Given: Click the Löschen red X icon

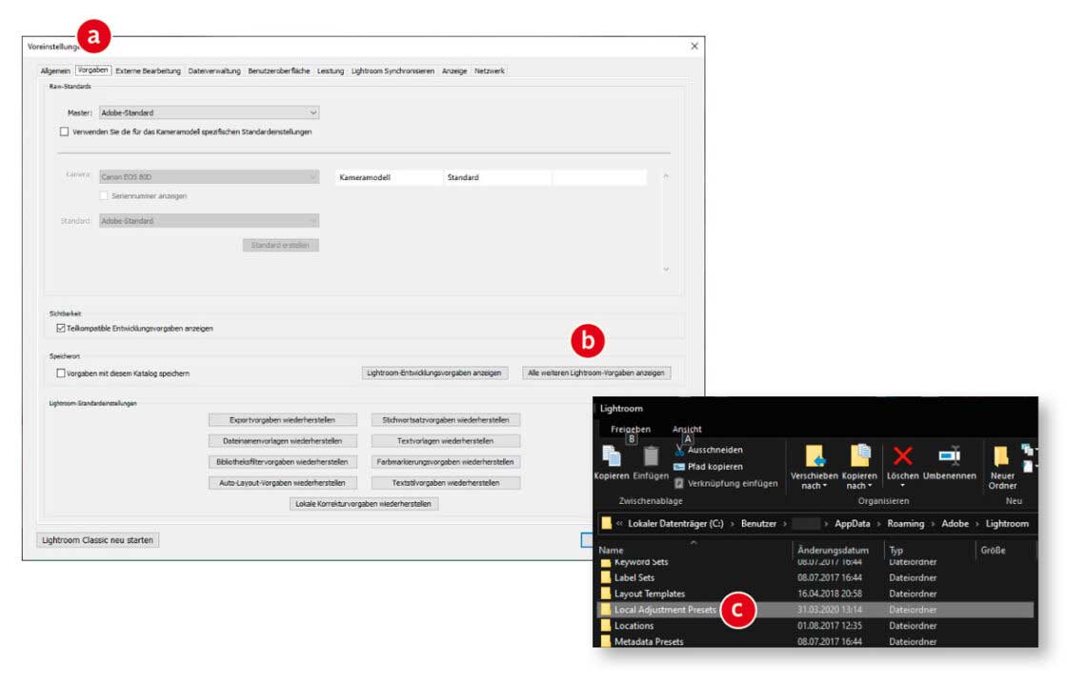Looking at the screenshot, I should 902,455.
